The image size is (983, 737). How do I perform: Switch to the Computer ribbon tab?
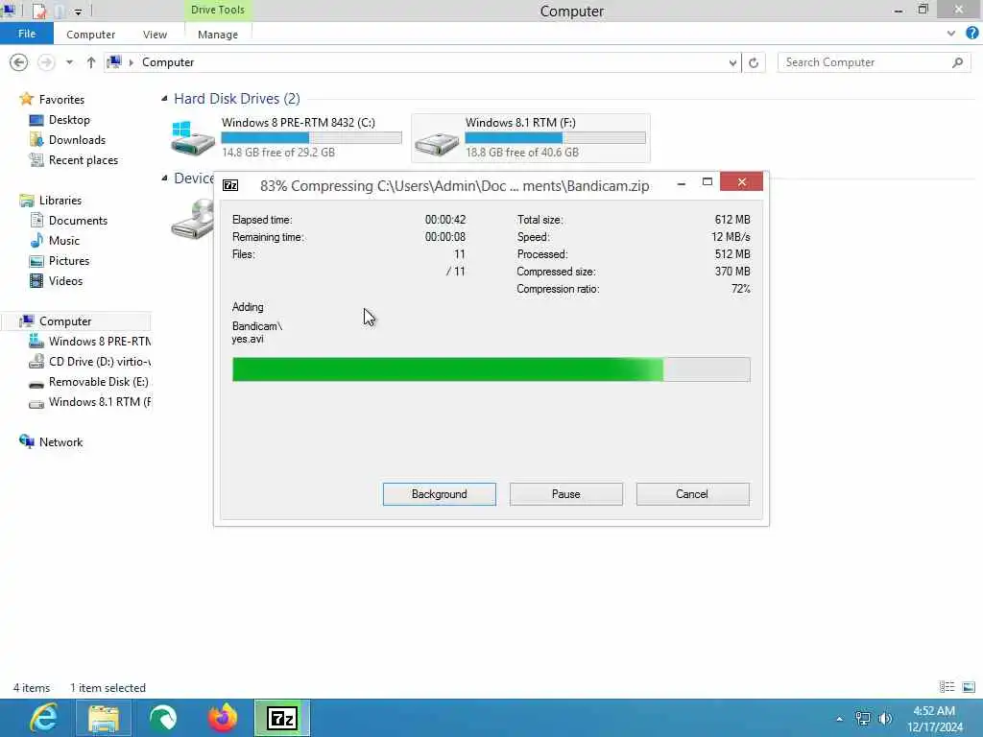pos(91,35)
